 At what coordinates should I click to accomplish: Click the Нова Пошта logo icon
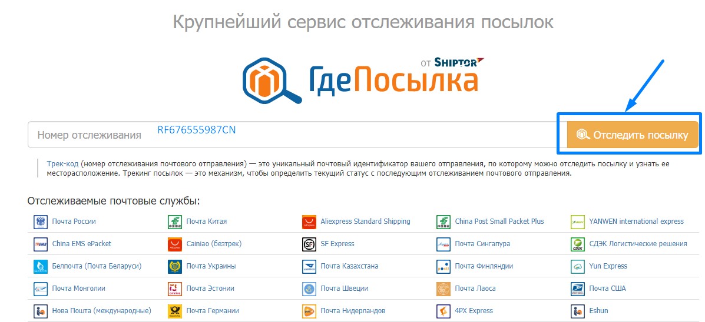(41, 311)
